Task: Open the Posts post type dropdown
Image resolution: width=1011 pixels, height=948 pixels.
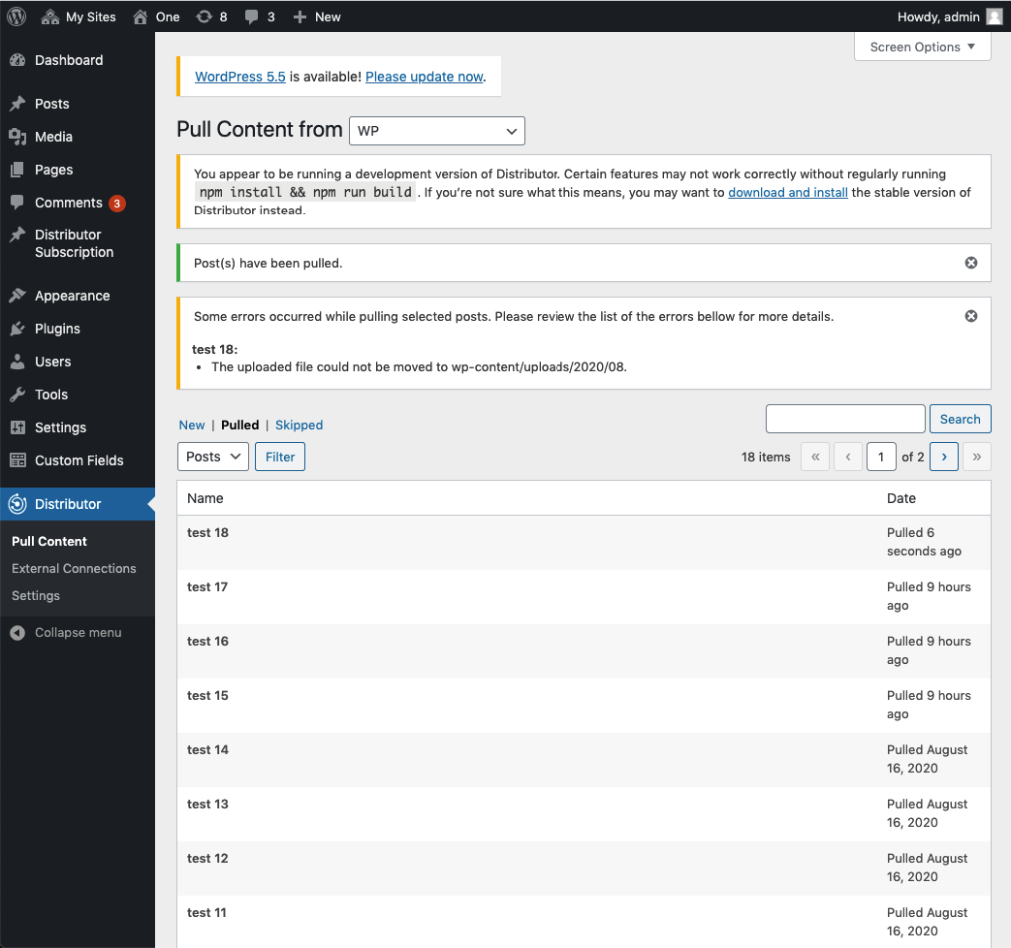Action: [213, 457]
